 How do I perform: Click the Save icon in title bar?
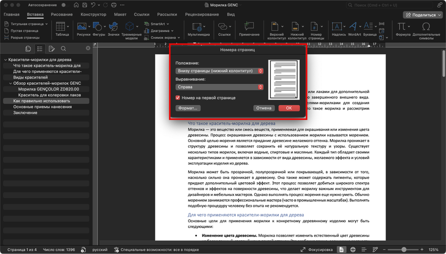(85, 5)
